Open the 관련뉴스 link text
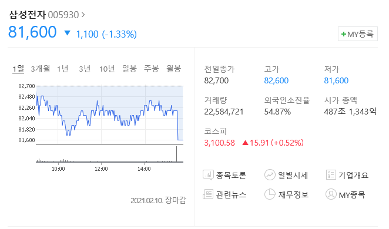The width and height of the screenshot is (389, 229). point(231,194)
